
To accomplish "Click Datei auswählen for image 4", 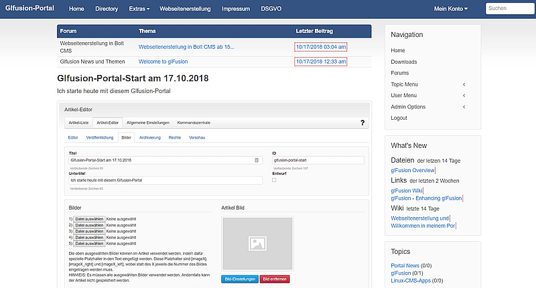I will click(89, 238).
